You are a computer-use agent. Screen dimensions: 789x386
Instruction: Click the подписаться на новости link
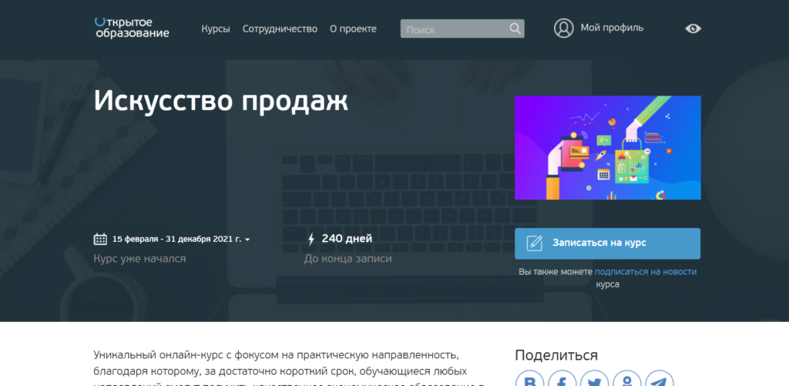[x=645, y=271]
